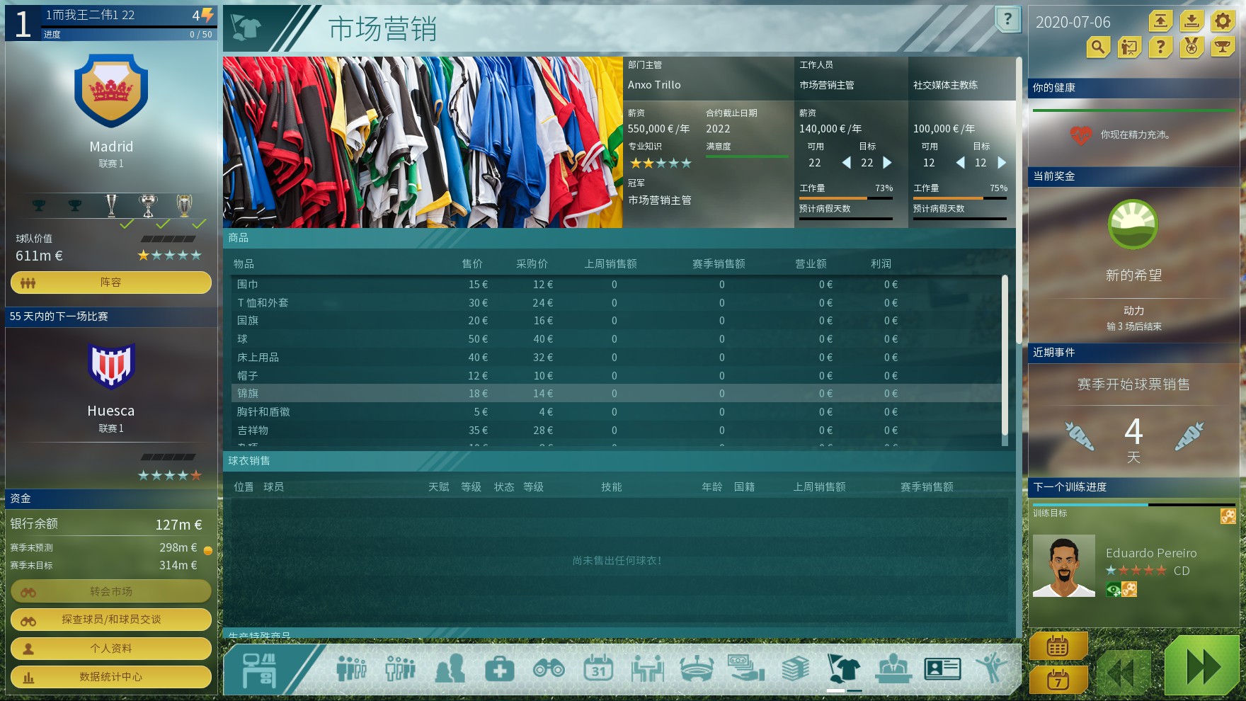This screenshot has height=701, width=1246.
Task: Click the 球员 column header in 球衣销售
Action: click(273, 487)
